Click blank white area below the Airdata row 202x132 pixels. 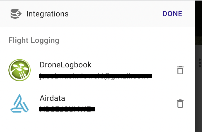pos(97,123)
